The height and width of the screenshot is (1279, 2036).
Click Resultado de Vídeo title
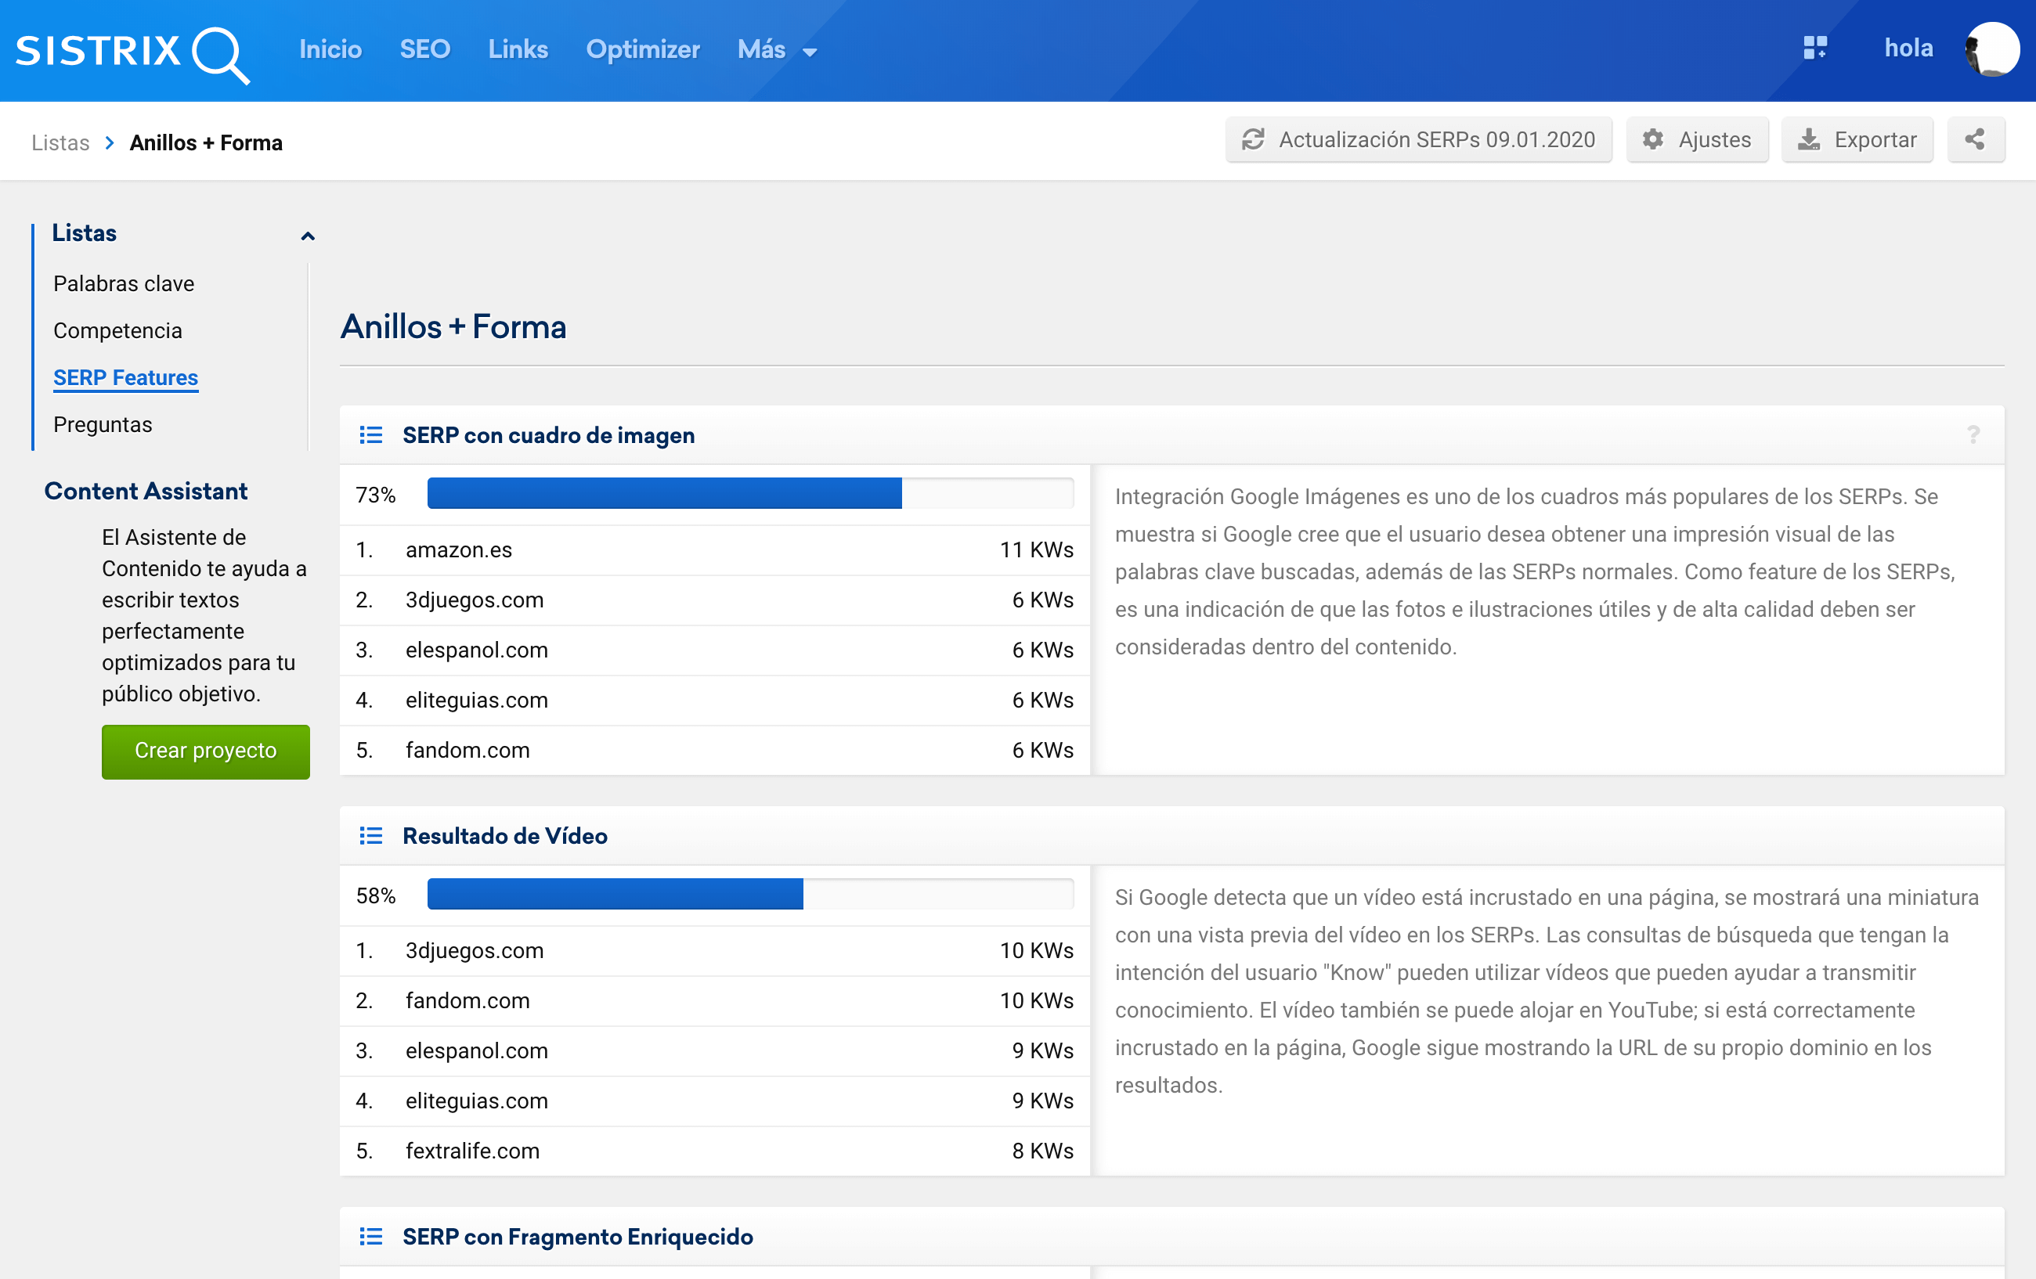tap(505, 835)
